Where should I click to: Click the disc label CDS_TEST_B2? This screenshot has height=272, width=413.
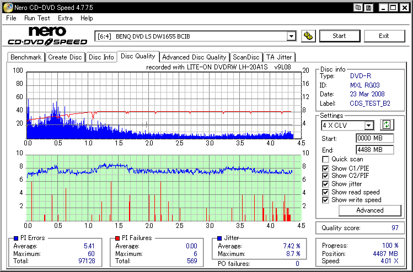coord(370,104)
